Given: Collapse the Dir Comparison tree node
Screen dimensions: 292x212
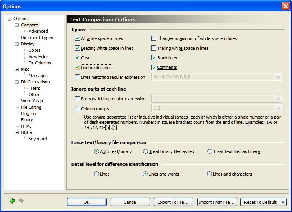Looking at the screenshot, I should (x=17, y=82).
